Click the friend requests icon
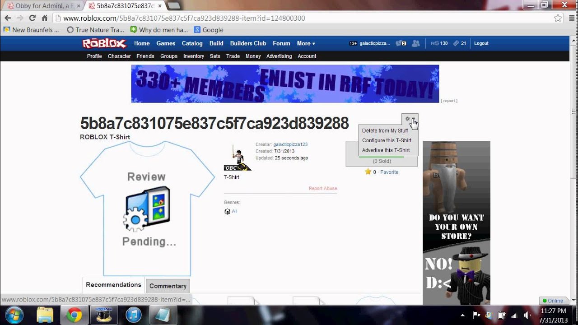This screenshot has height=325, width=578. (416, 43)
